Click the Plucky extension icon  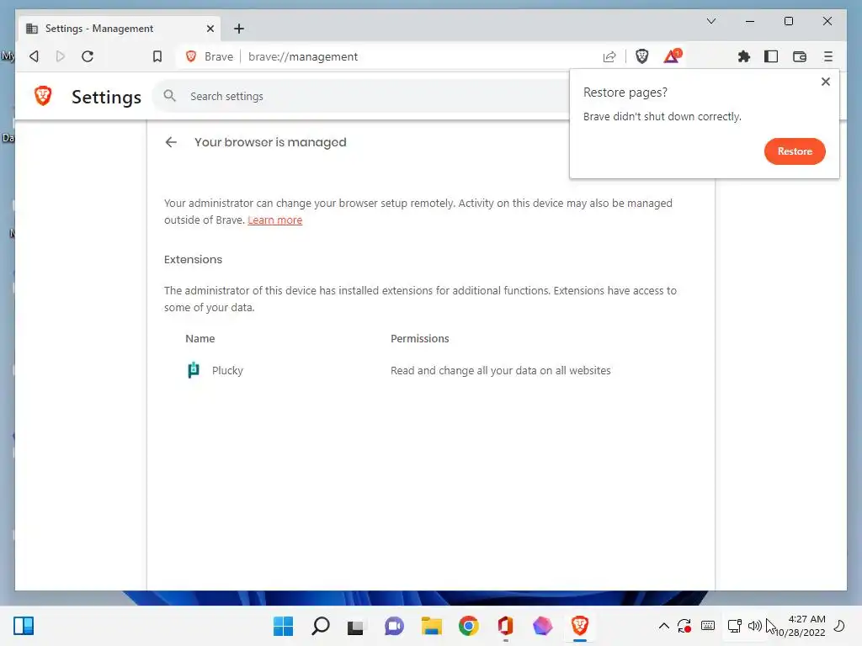193,370
